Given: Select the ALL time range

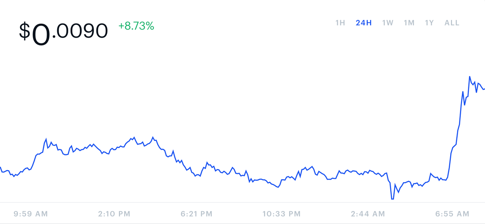Looking at the screenshot, I should click(452, 23).
